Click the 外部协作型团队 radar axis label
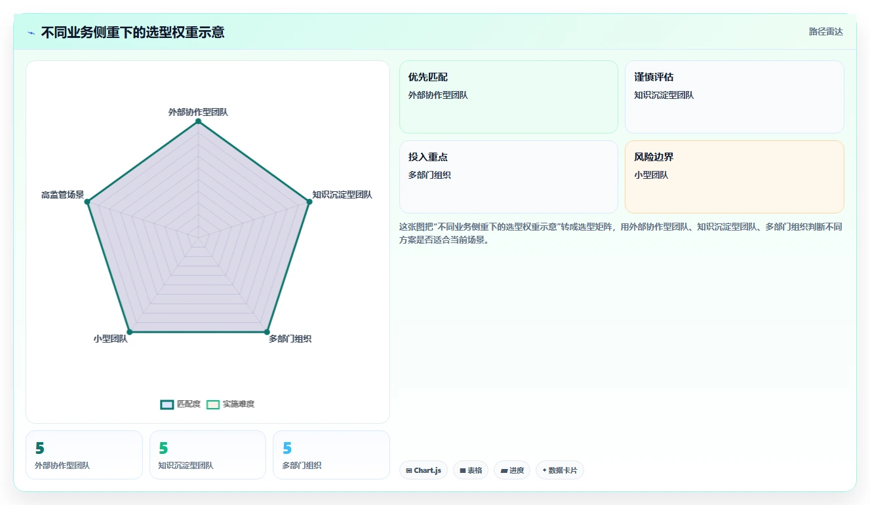 (x=198, y=112)
